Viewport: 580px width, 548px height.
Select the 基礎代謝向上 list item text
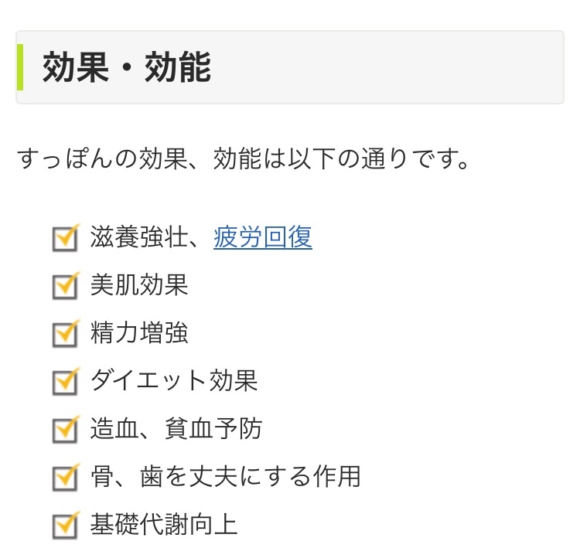pyautogui.click(x=164, y=524)
